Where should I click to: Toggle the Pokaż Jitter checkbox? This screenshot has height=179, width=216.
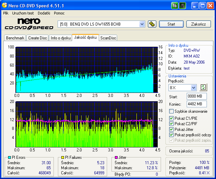[171, 129]
